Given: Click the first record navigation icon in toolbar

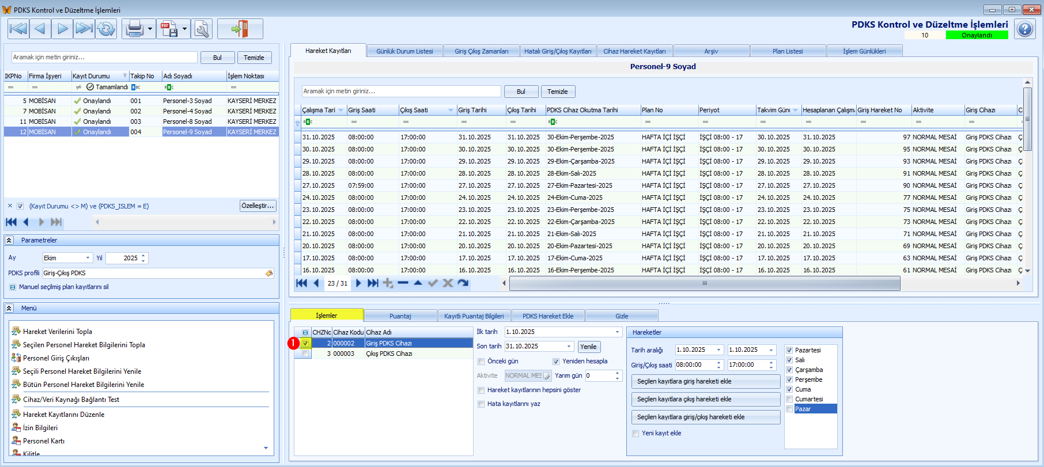Looking at the screenshot, I should (18, 28).
